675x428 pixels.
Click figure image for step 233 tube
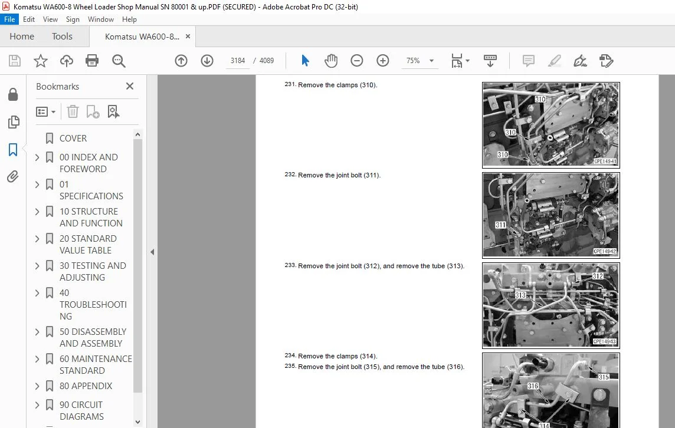551,305
